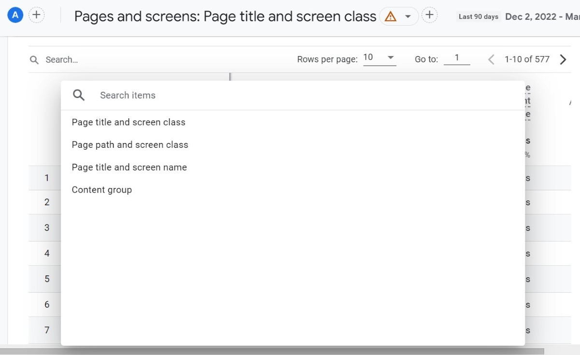Select 'Page path and screen class' option
Image resolution: width=580 pixels, height=355 pixels.
[x=130, y=145]
